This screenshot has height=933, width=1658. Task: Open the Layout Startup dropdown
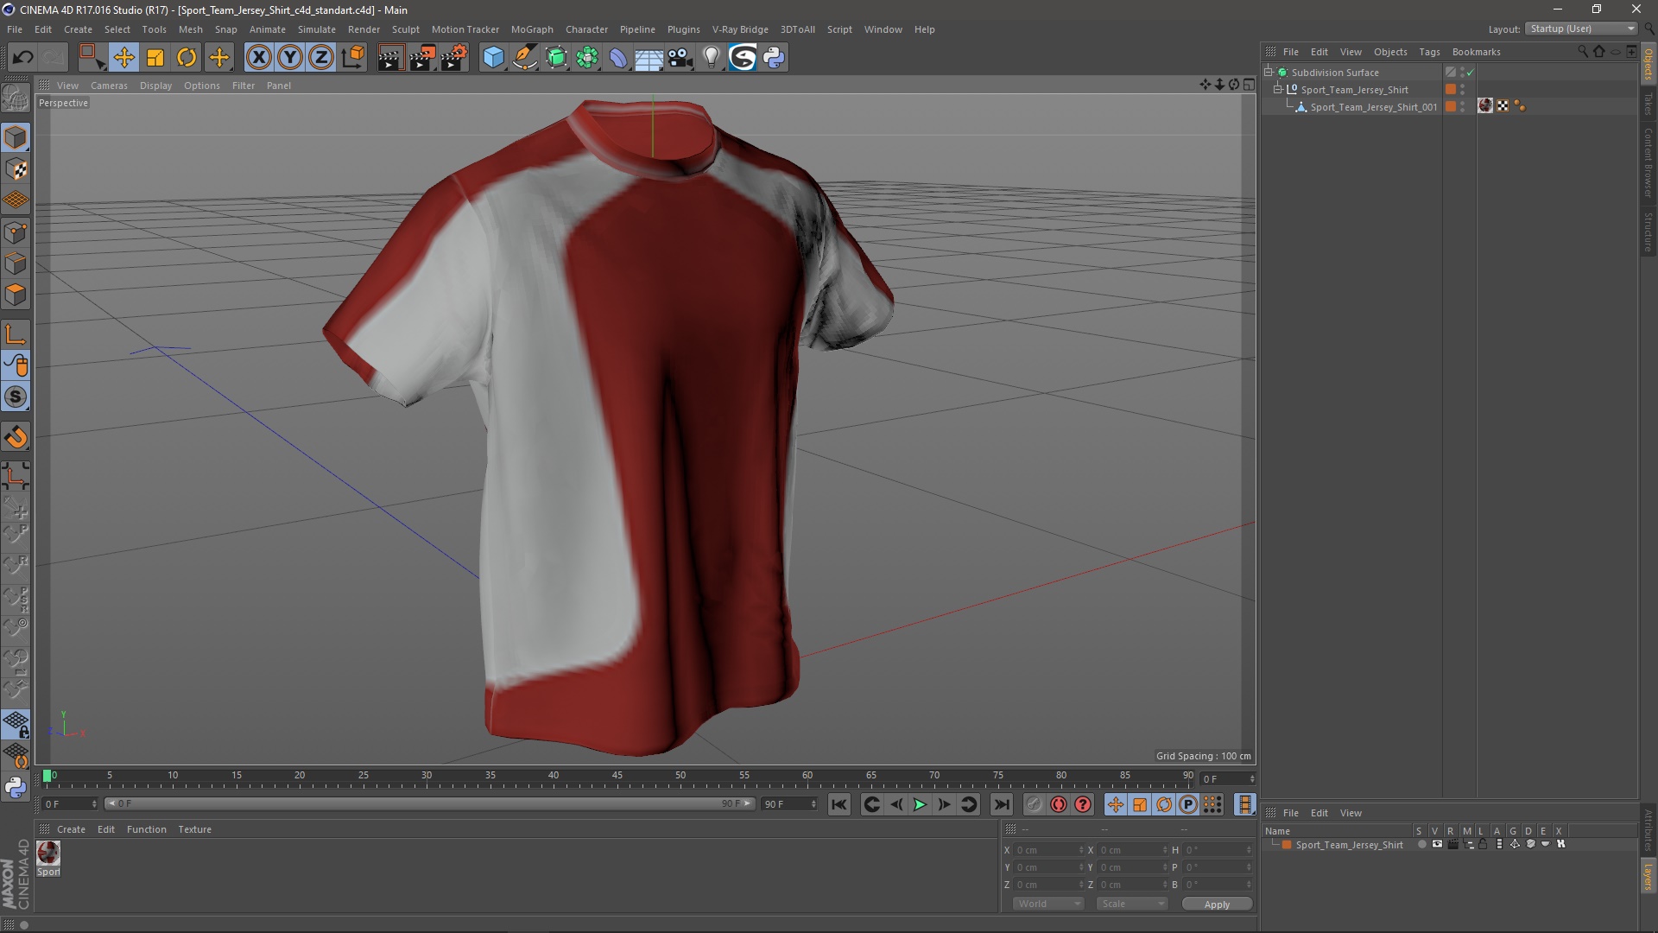[1581, 29]
